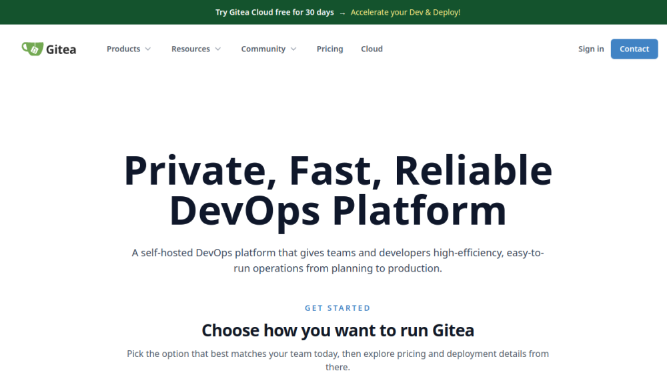Click the 'Private, Fast, Reliable' headline

[x=338, y=171]
